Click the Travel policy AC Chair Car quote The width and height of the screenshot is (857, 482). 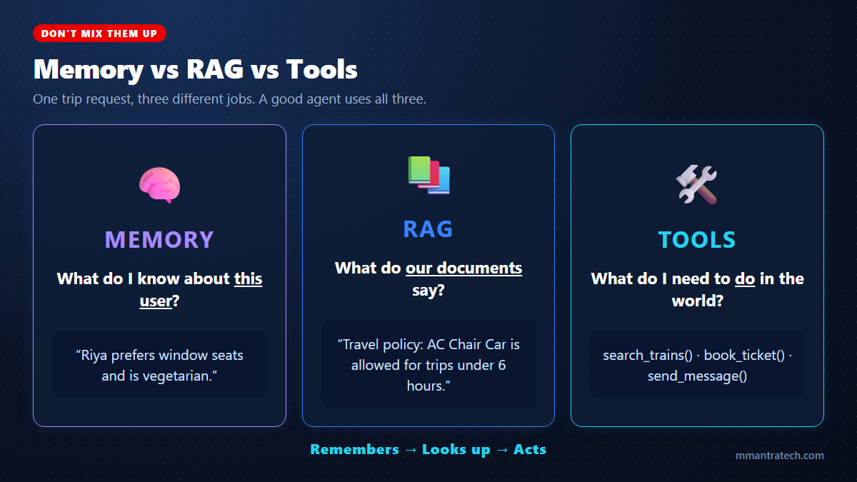click(428, 364)
